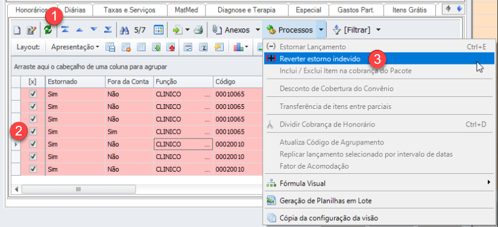Viewport: 498px width, 227px height.
Task: Click the edit record pencil icon
Action: [32, 30]
